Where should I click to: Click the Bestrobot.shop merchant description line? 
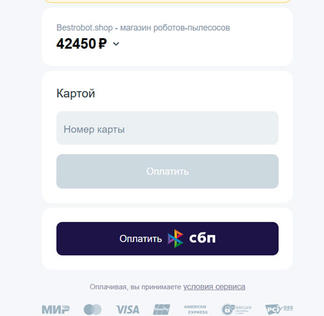(x=143, y=28)
